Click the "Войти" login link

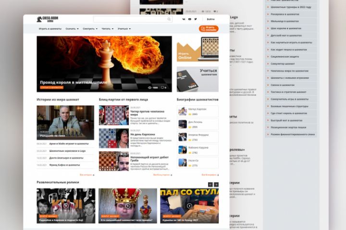211,19
